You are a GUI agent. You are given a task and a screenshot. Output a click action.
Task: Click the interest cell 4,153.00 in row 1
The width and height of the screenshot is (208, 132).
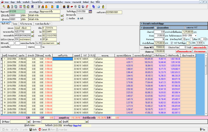(124, 59)
